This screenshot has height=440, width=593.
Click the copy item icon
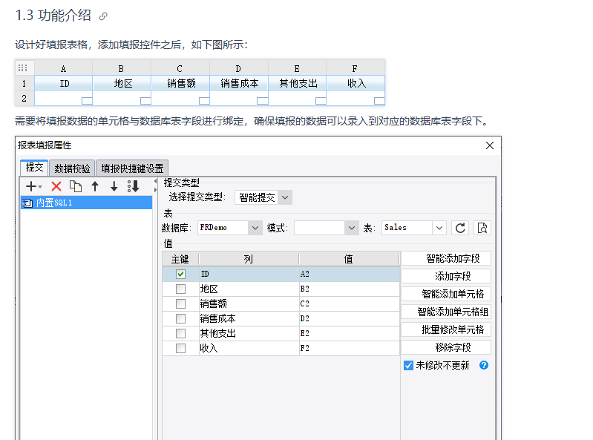pos(76,186)
